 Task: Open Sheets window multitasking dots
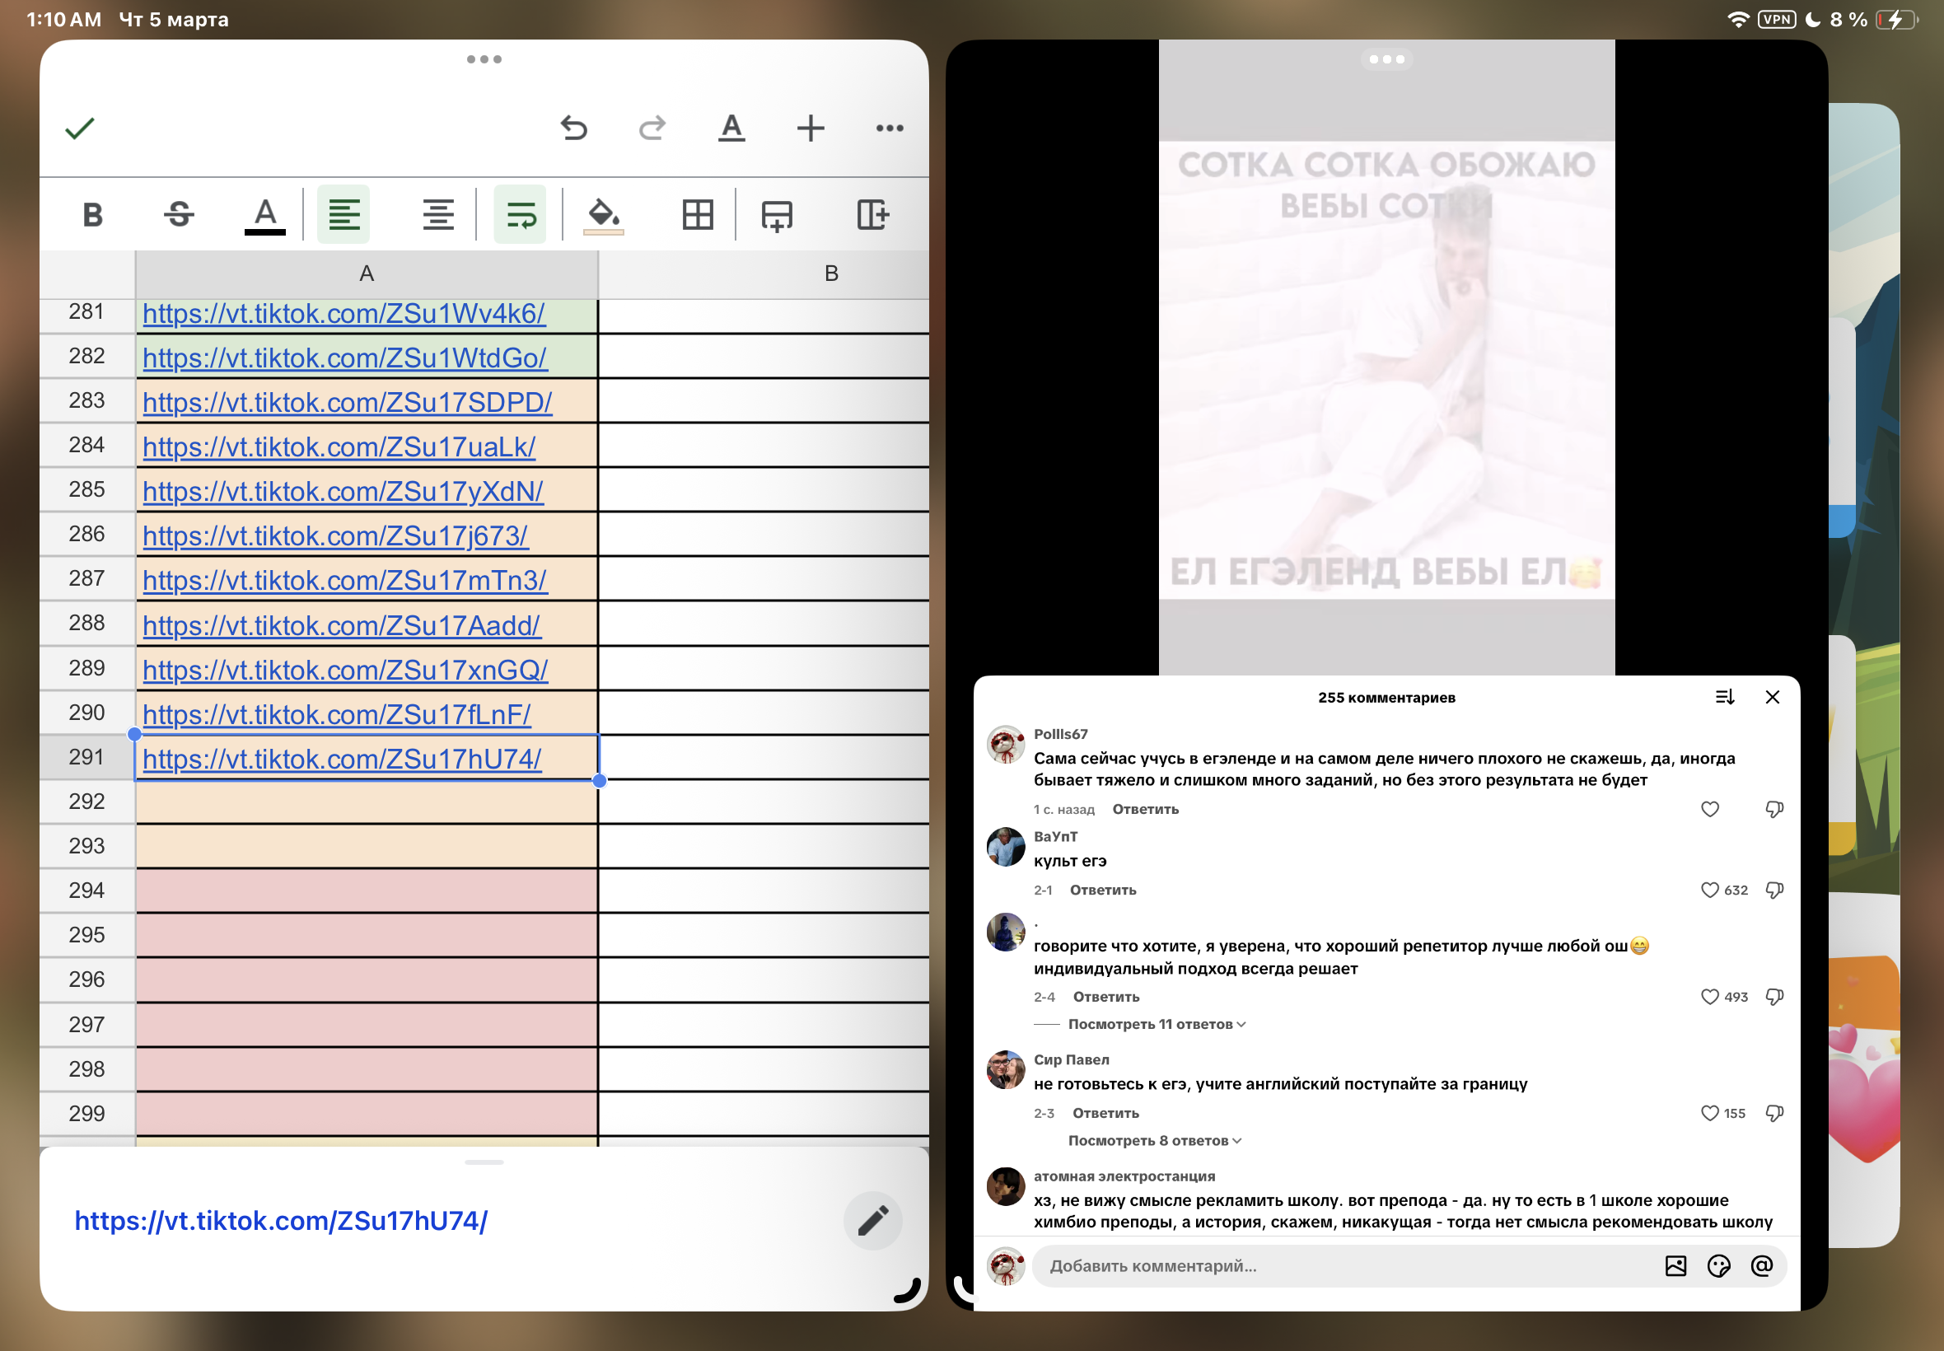[484, 59]
